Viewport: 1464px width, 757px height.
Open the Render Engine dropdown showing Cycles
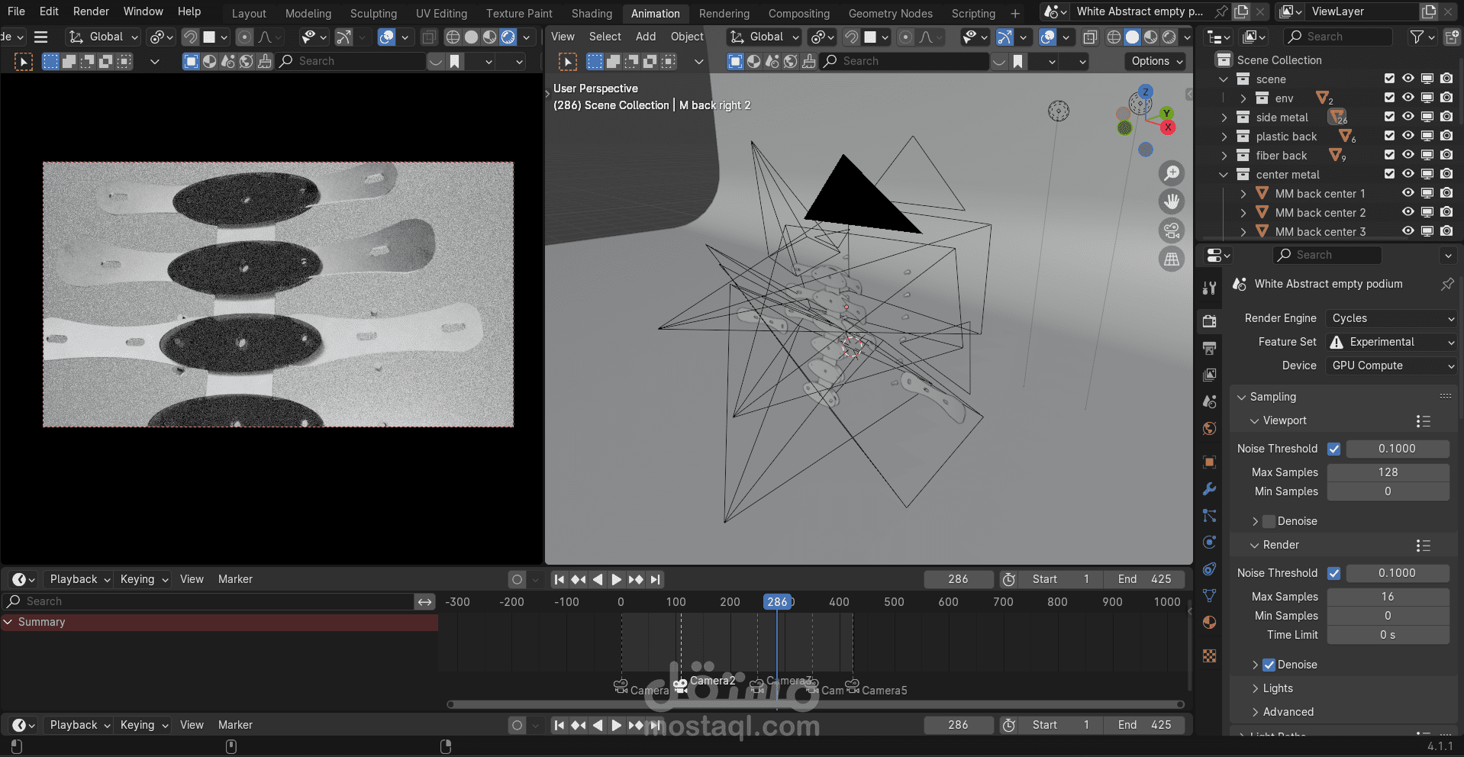pyautogui.click(x=1392, y=318)
